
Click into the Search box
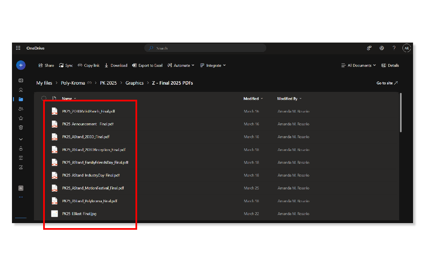pyautogui.click(x=205, y=48)
